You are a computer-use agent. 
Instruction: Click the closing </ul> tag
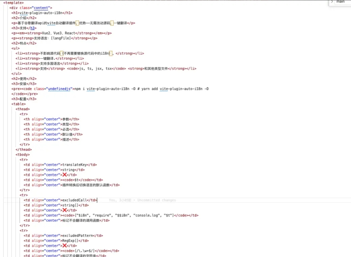(x=17, y=74)
